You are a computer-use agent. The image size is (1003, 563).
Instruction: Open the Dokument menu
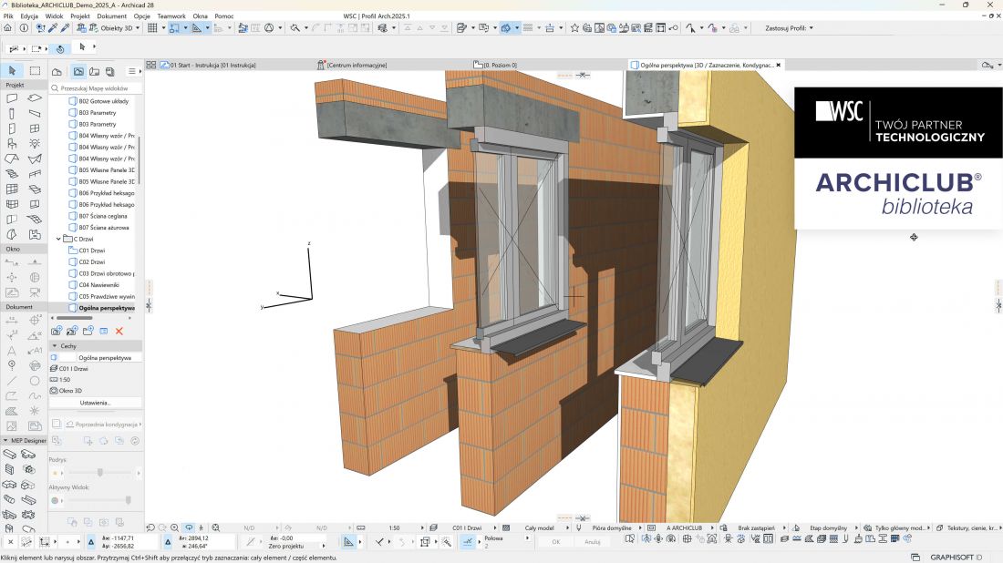tap(112, 16)
